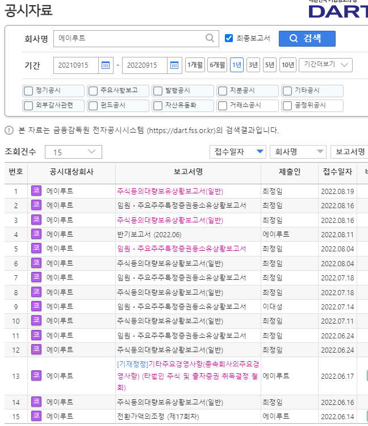The image size is (368, 426).
Task: Click the KOSDAQ badge icon in row 4
Action: pos(36,234)
